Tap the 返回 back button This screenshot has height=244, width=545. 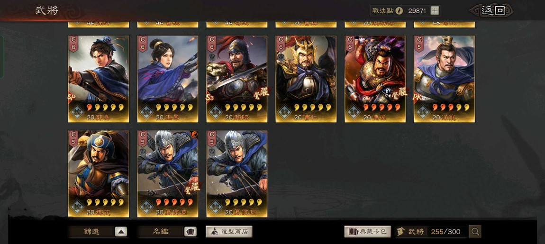click(x=491, y=10)
